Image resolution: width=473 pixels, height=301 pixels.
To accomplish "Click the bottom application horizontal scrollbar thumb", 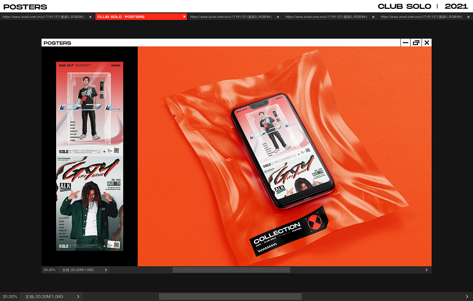I will pyautogui.click(x=230, y=297).
